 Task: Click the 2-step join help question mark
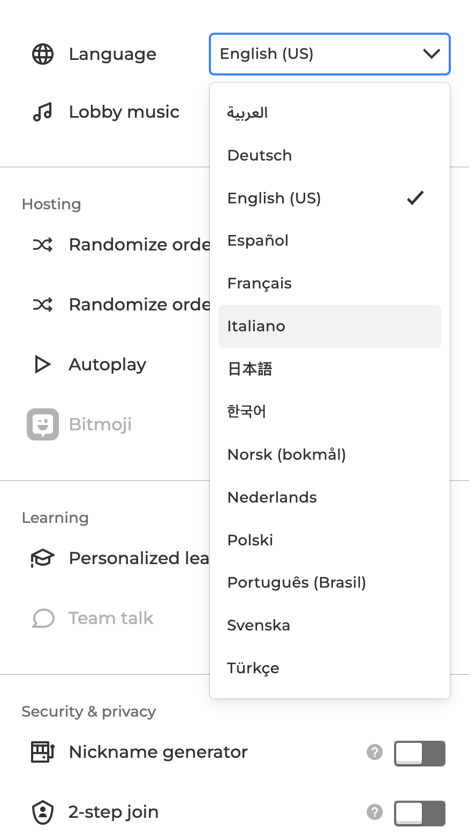375,812
